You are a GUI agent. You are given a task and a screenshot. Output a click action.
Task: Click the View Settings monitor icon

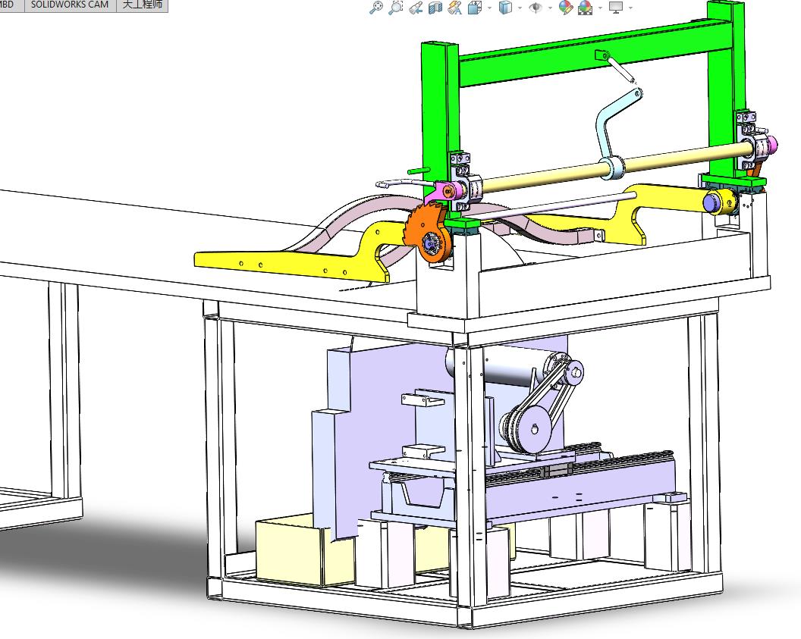coord(616,8)
